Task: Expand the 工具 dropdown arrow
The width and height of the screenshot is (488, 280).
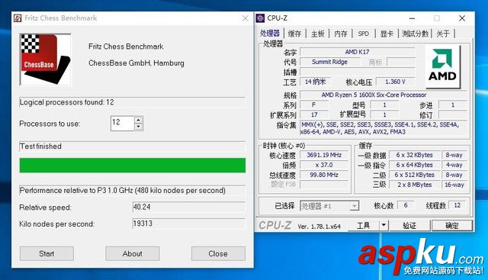Action: tap(384, 225)
